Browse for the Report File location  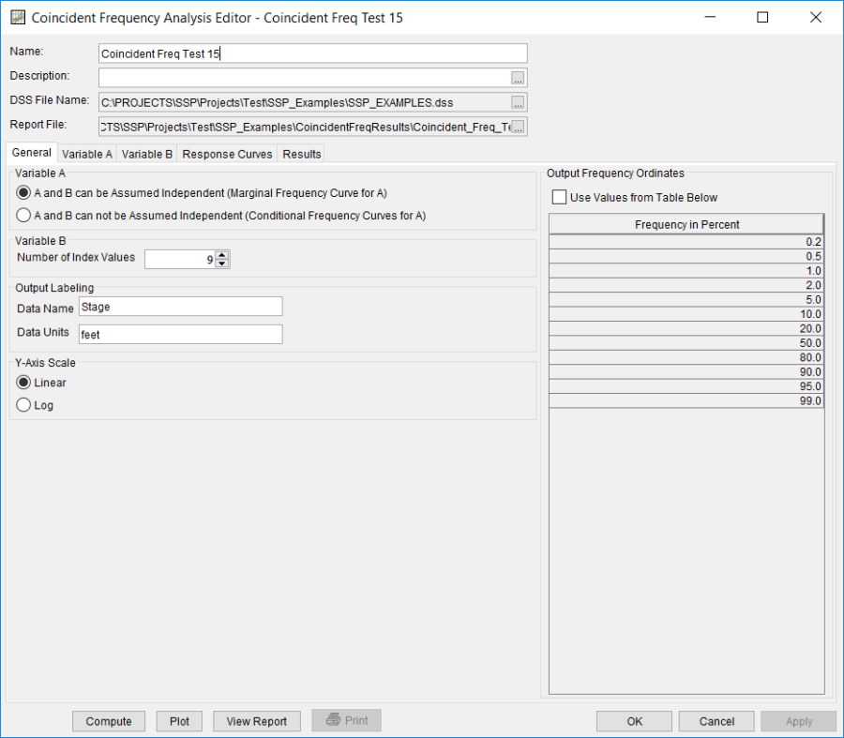(x=518, y=125)
